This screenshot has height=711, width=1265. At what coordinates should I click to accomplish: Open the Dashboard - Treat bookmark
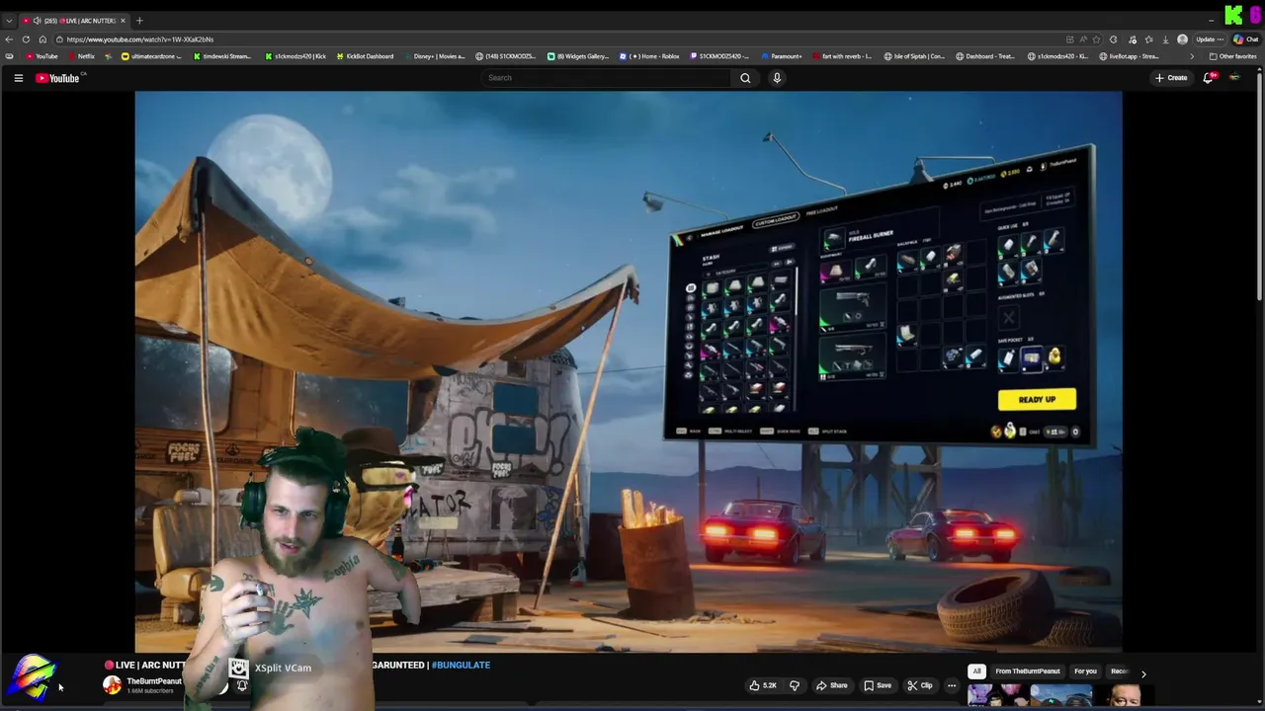click(x=985, y=56)
